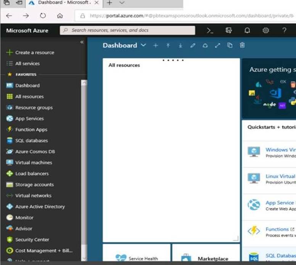Open Resource groups

[29, 108]
